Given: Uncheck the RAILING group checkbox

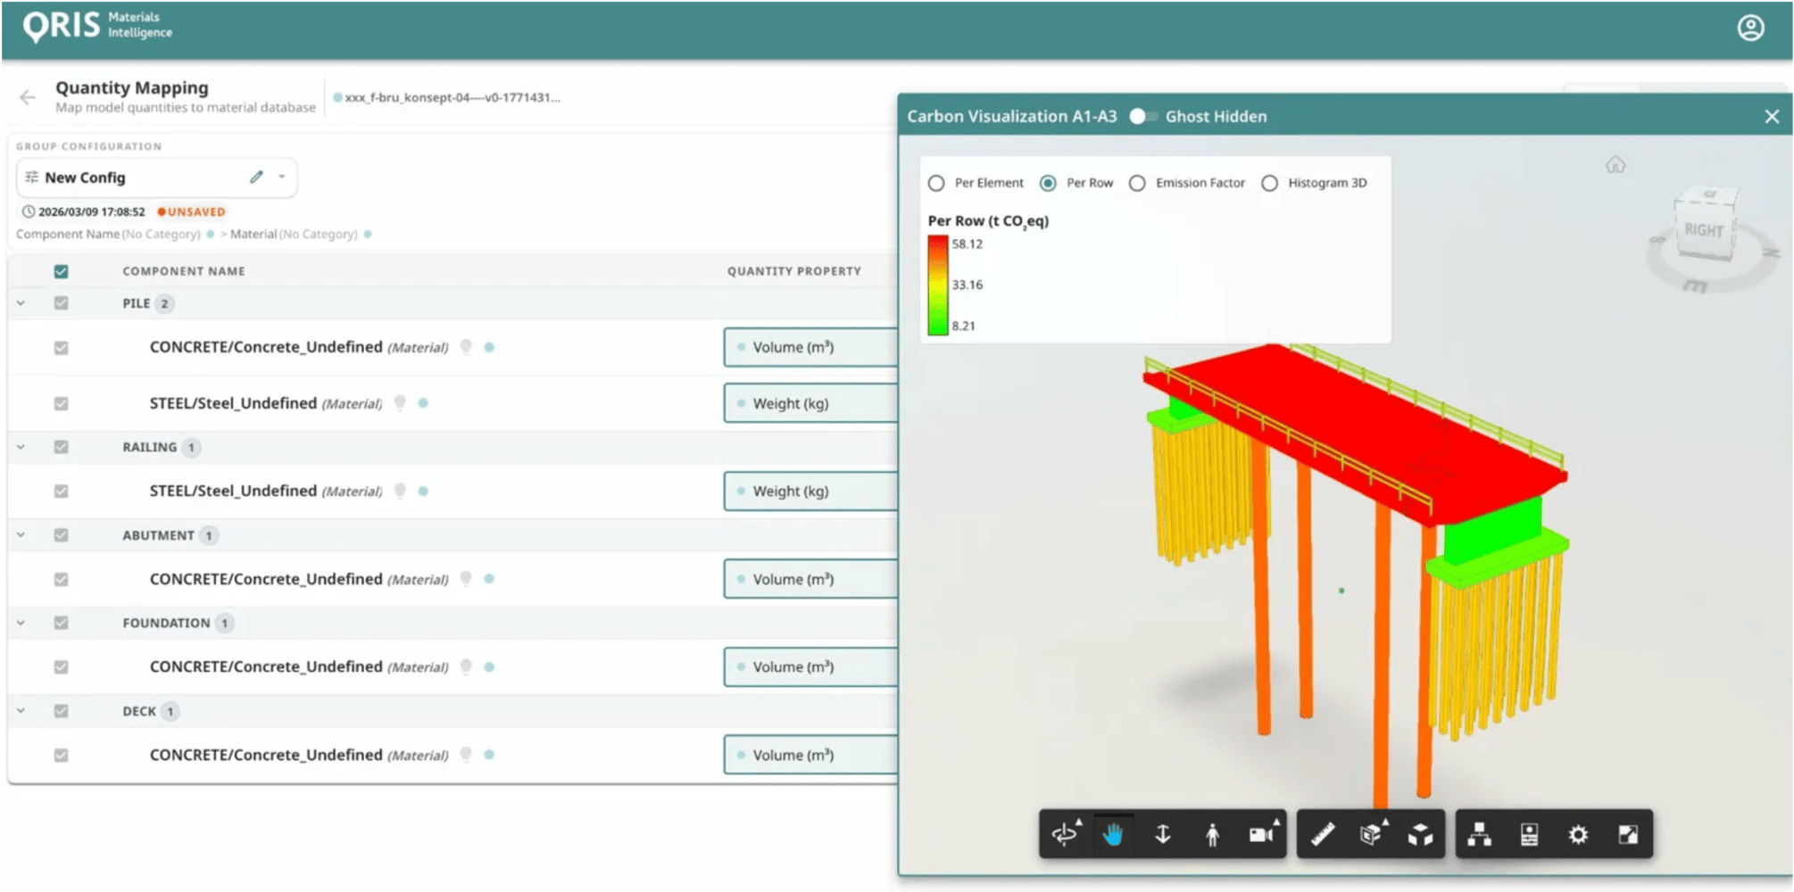Looking at the screenshot, I should [61, 447].
